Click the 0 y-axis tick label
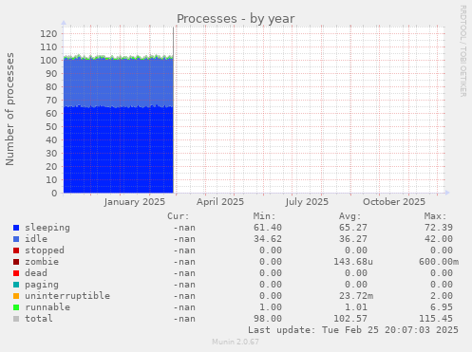Screen dimensions: 472x352 click(54, 193)
